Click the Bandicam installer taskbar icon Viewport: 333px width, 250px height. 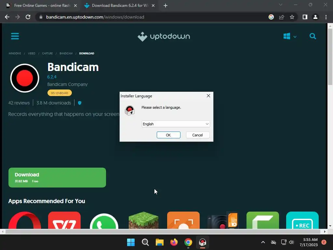point(202,242)
